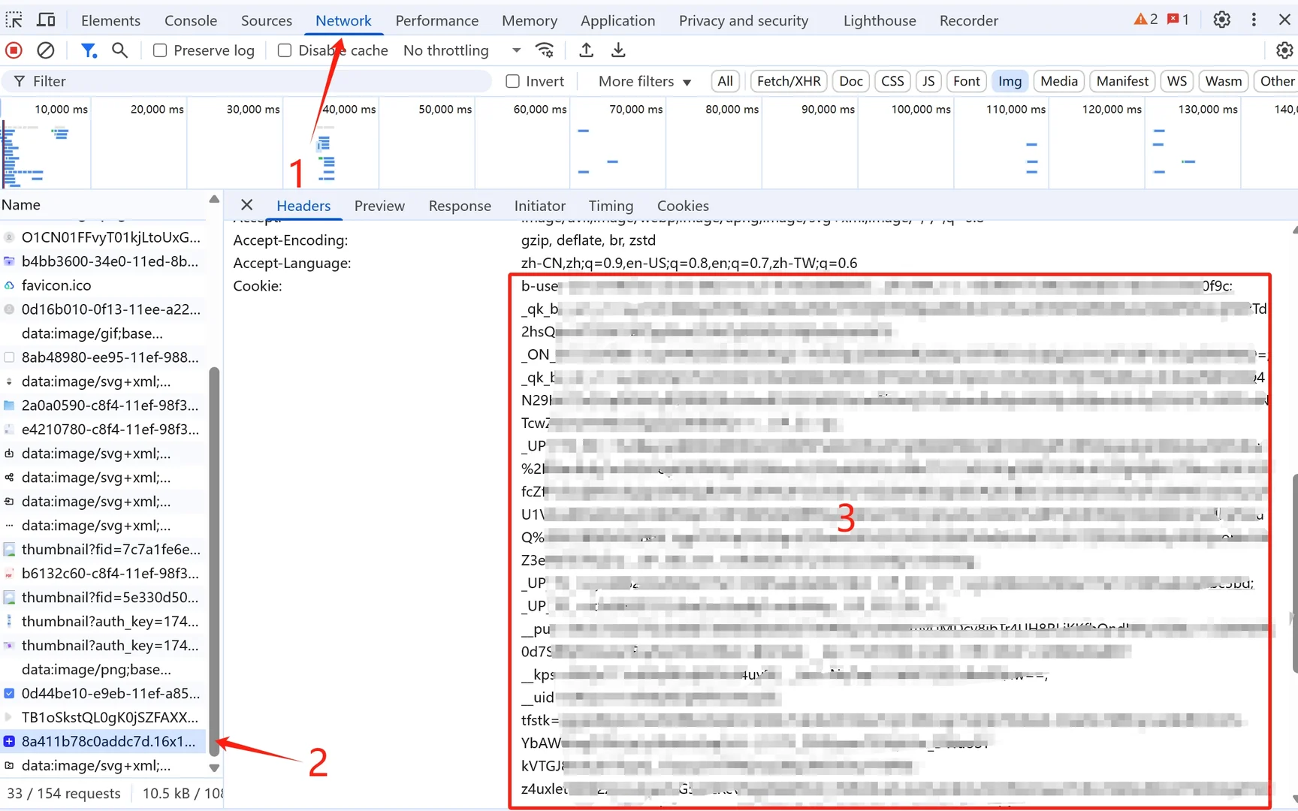Select the 0d44be10-e9eb-11ef-a85 request
Viewport: 1298px width, 811px height.
104,693
